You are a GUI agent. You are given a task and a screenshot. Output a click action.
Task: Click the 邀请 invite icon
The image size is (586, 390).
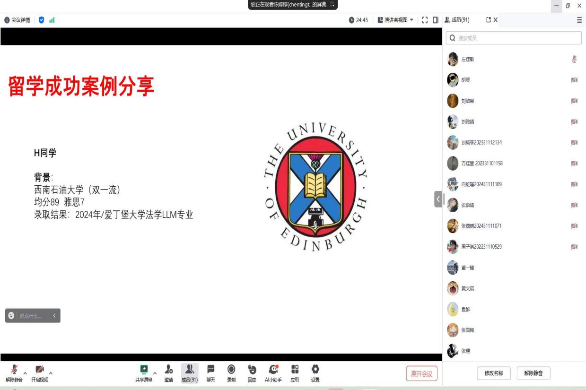(168, 370)
